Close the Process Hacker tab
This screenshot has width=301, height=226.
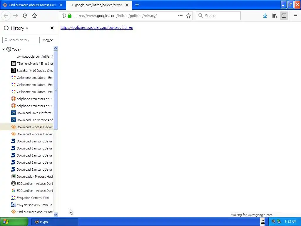pyautogui.click(x=61, y=5)
